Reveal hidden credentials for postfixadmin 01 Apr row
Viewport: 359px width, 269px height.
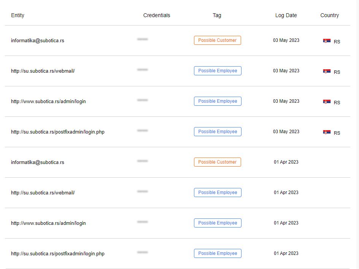[143, 252]
